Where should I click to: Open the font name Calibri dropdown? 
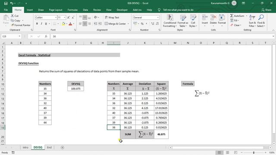[56, 18]
